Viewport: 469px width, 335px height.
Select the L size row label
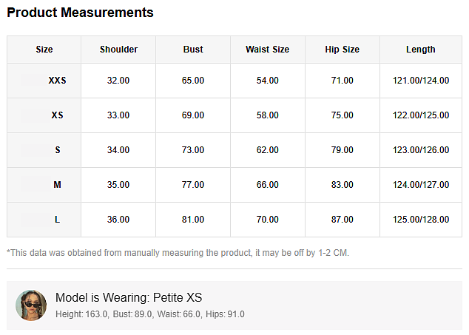click(57, 220)
